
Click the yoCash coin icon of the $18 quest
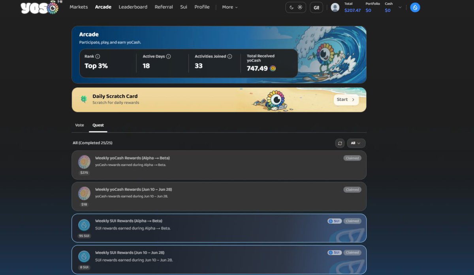tap(84, 193)
